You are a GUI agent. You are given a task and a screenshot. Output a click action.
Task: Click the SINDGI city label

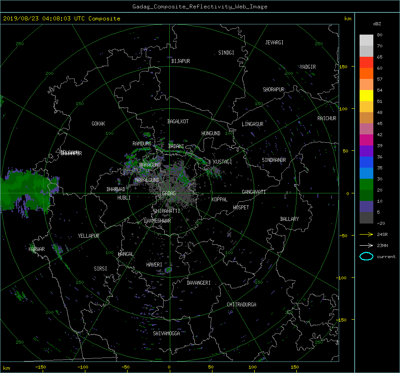point(226,53)
